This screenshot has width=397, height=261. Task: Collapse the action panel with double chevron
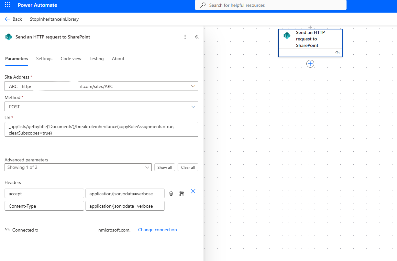pos(196,37)
